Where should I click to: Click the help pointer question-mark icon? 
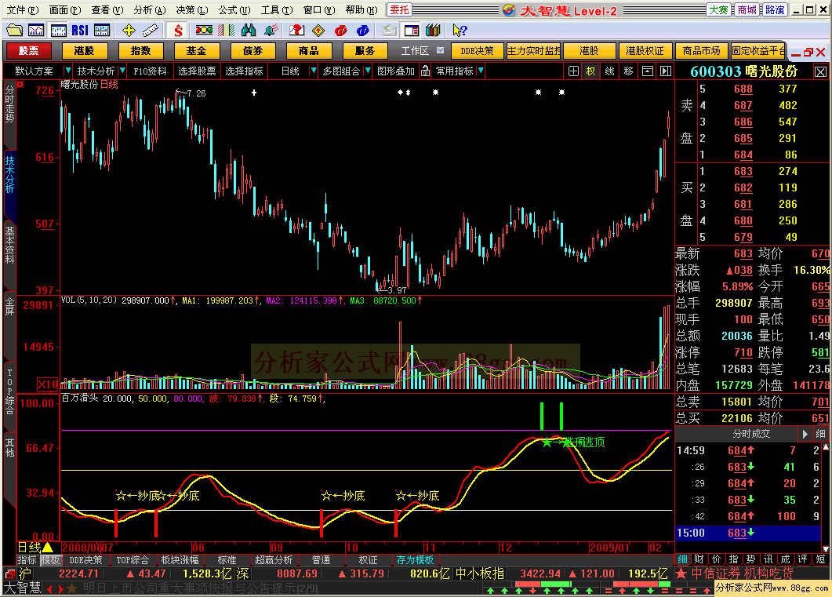[x=460, y=31]
